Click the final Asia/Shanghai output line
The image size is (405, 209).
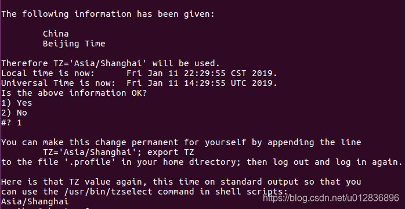tap(35, 201)
